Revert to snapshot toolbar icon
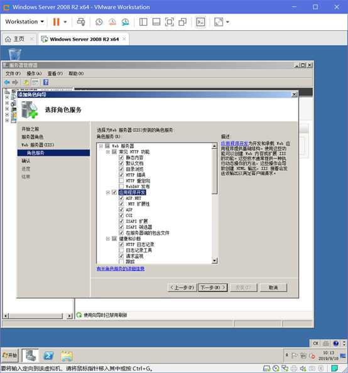 tap(112, 22)
